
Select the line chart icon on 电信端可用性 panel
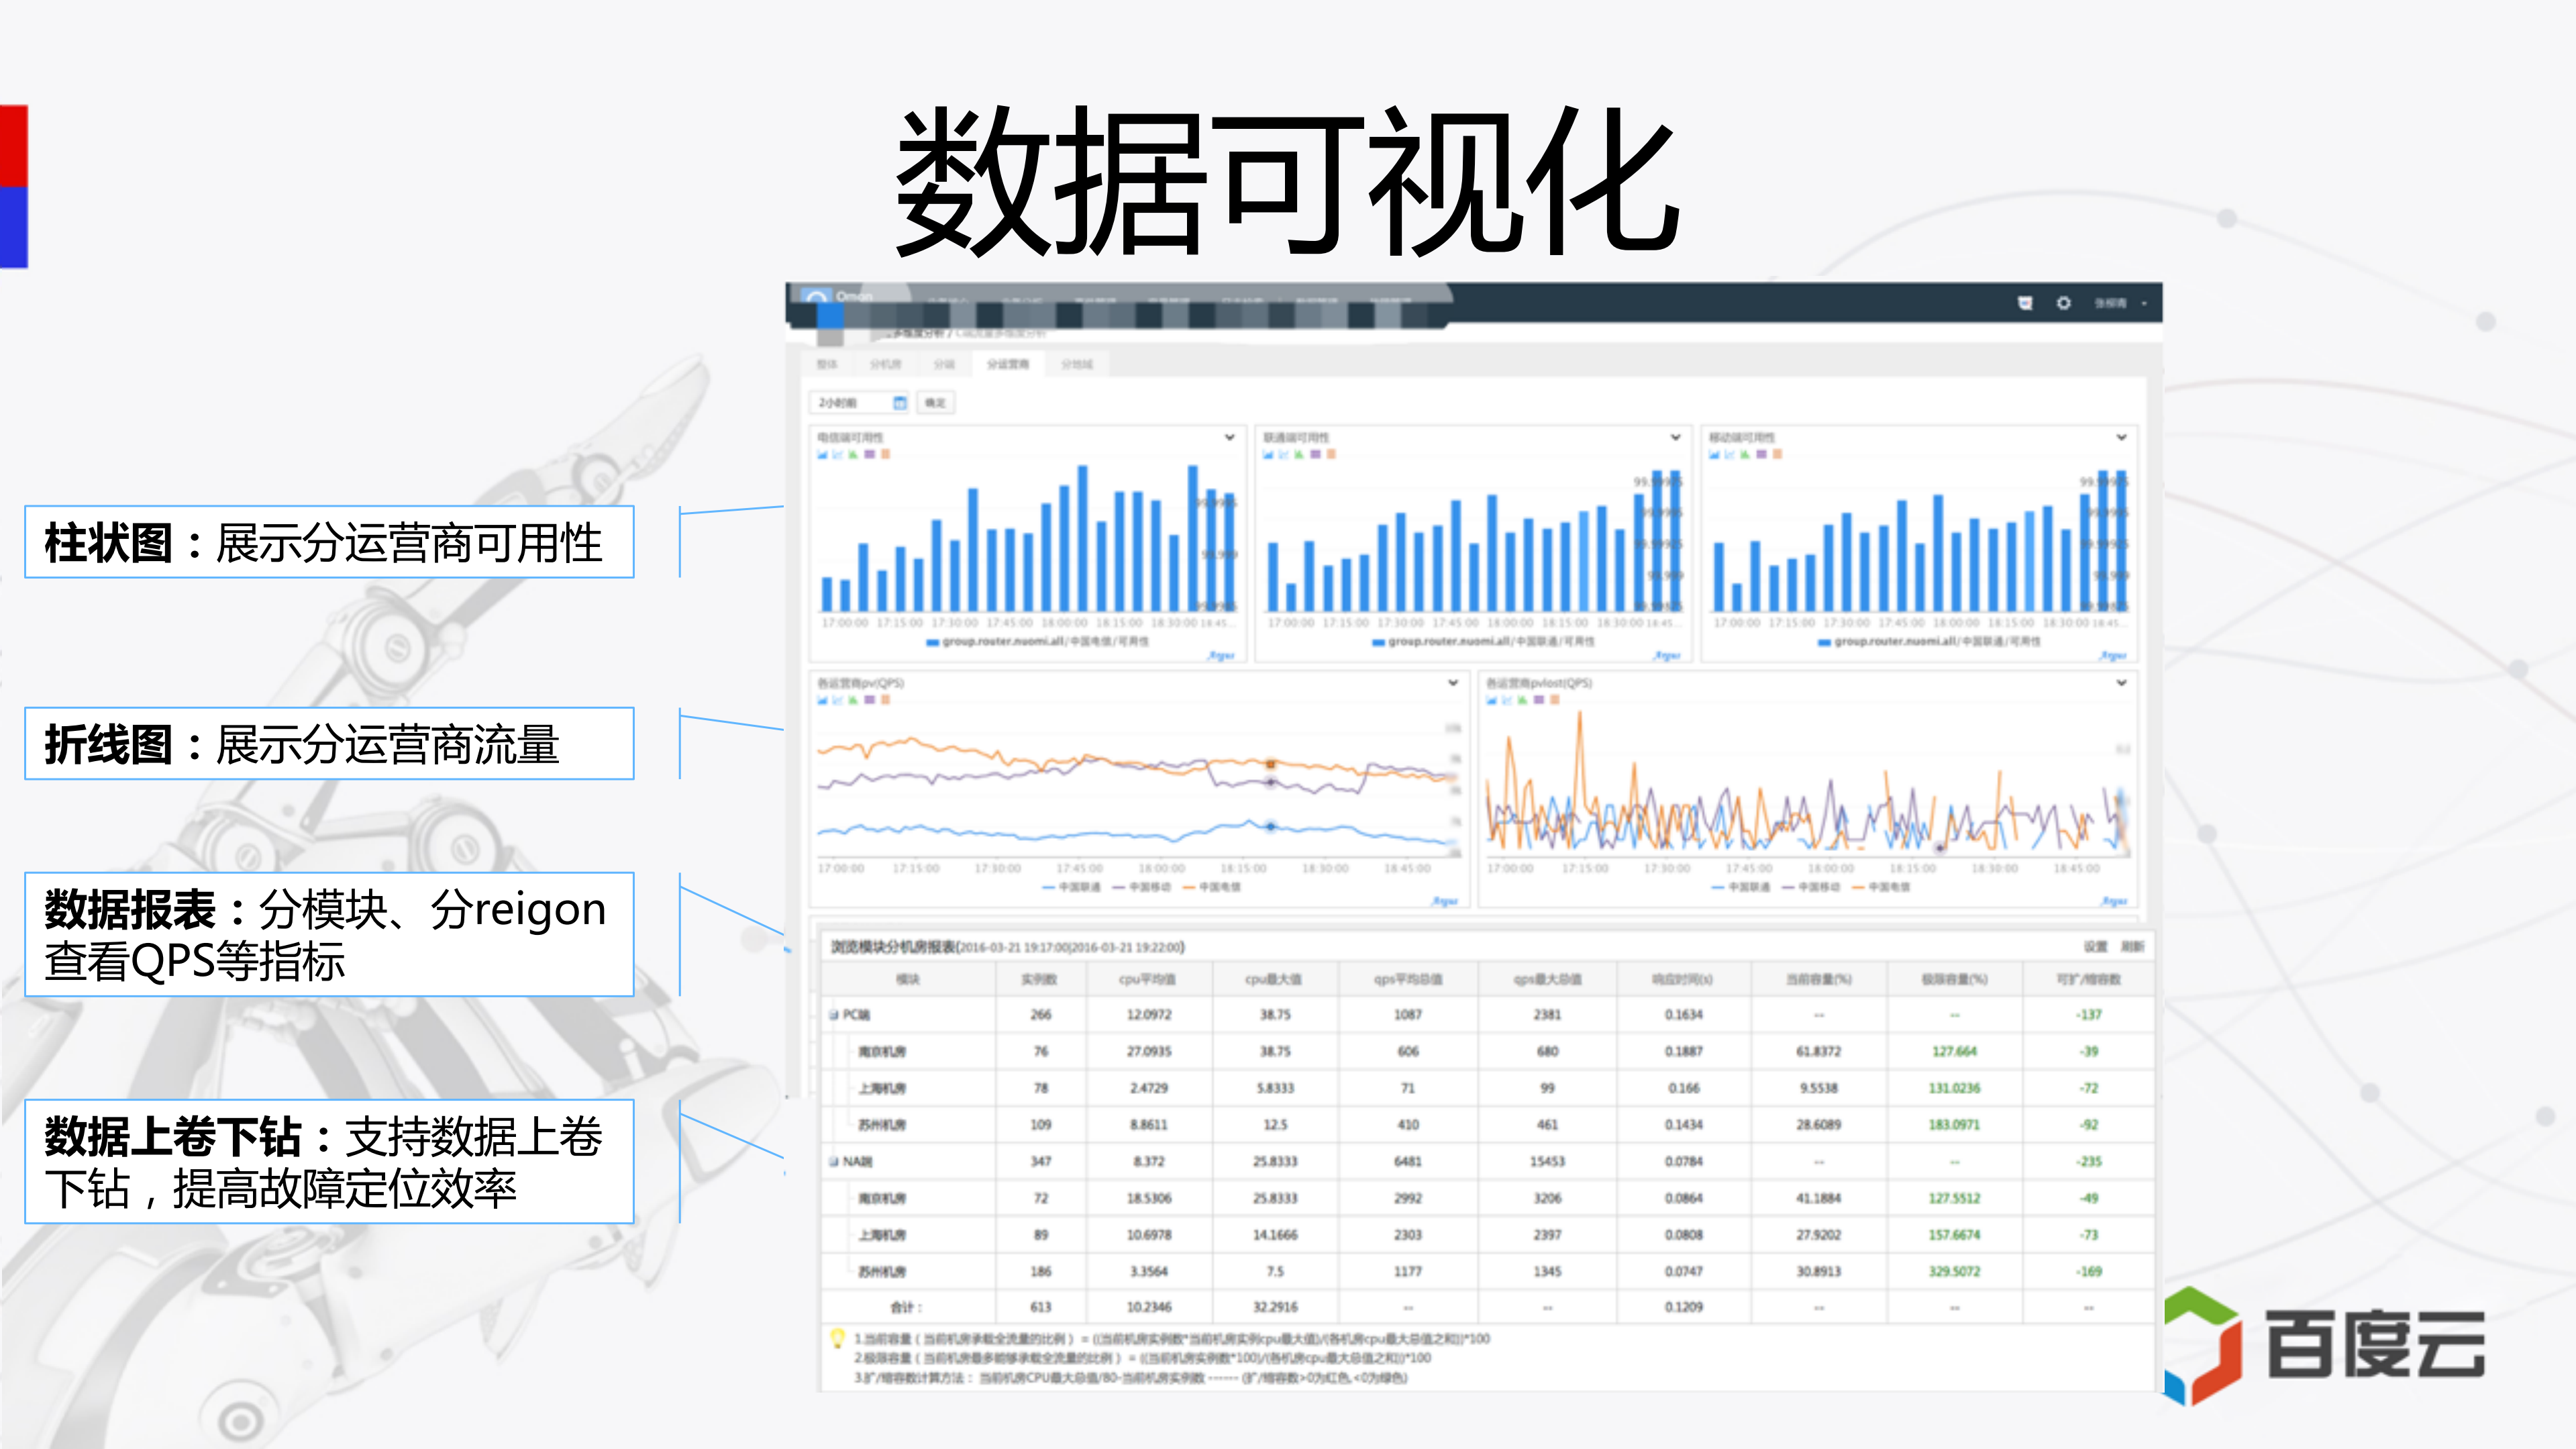(838, 455)
